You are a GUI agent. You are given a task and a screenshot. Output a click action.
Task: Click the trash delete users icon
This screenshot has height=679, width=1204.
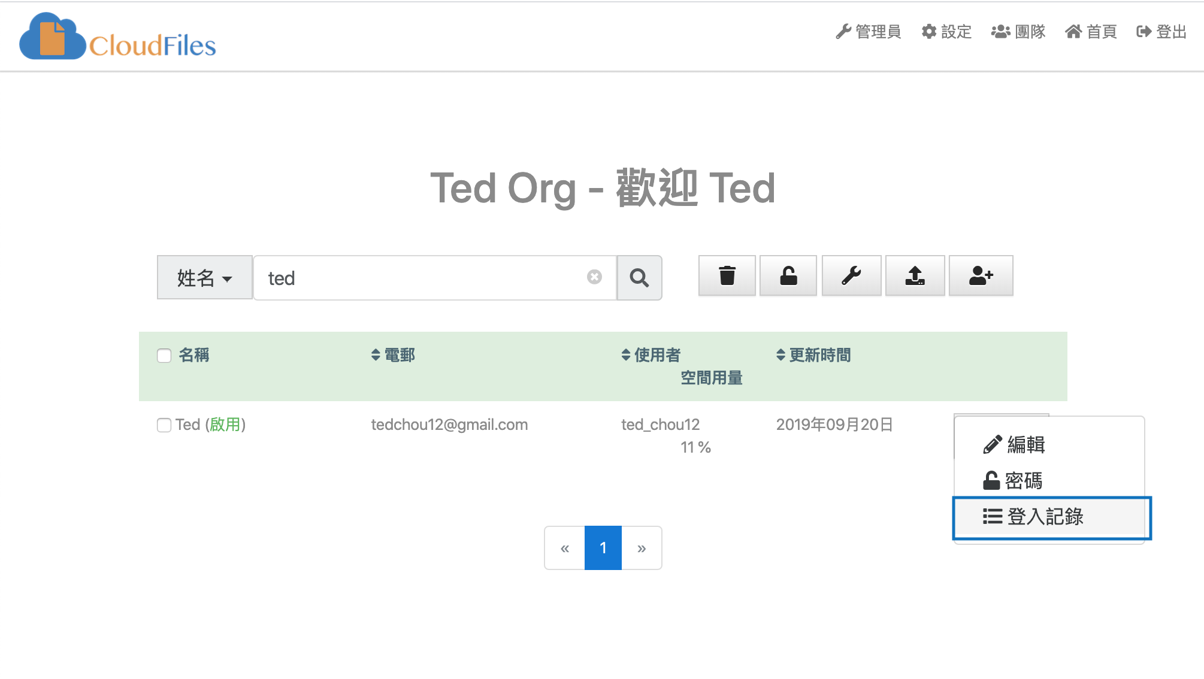click(727, 276)
